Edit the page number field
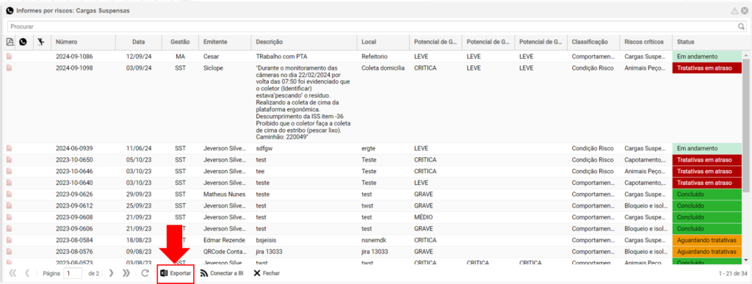 tap(73, 274)
